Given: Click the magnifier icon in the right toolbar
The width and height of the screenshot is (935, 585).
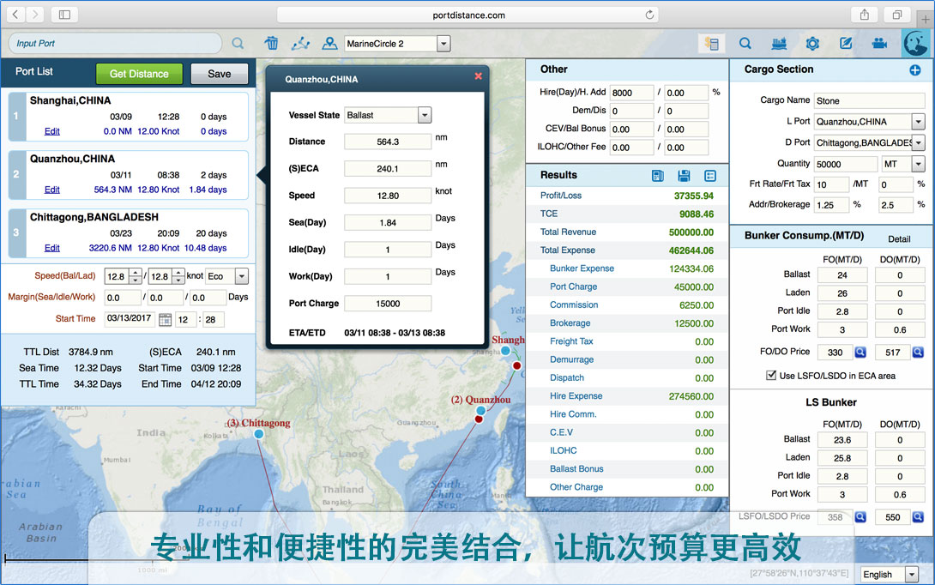Looking at the screenshot, I should point(745,43).
